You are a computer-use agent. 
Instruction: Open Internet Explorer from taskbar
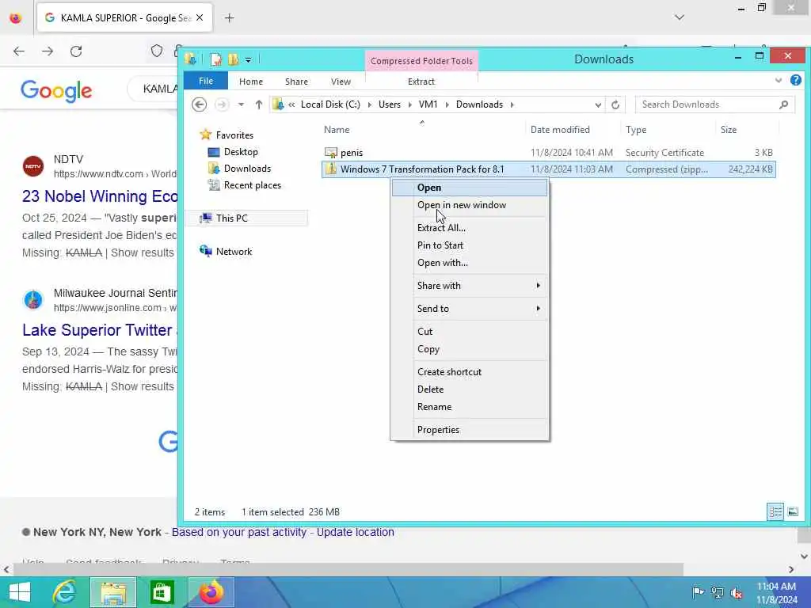click(x=65, y=592)
